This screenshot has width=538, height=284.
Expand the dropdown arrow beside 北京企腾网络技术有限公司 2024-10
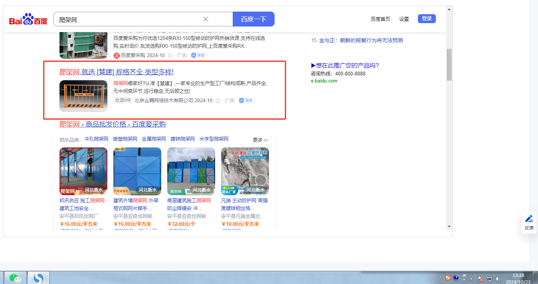coord(218,101)
